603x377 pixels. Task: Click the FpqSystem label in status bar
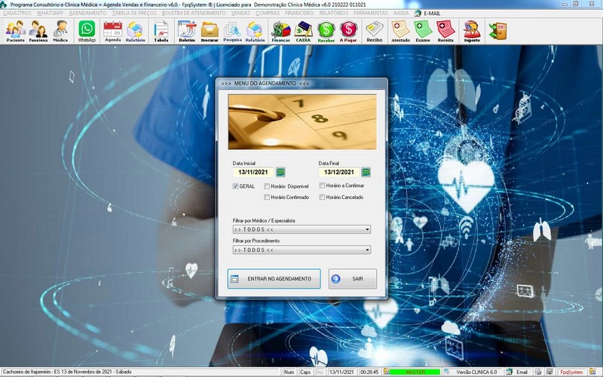(571, 372)
